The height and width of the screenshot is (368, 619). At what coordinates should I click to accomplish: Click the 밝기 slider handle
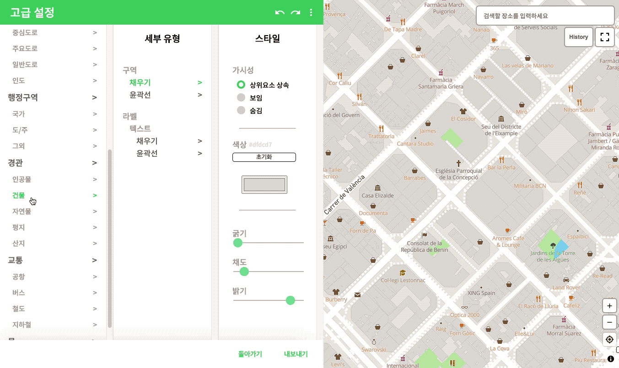290,300
